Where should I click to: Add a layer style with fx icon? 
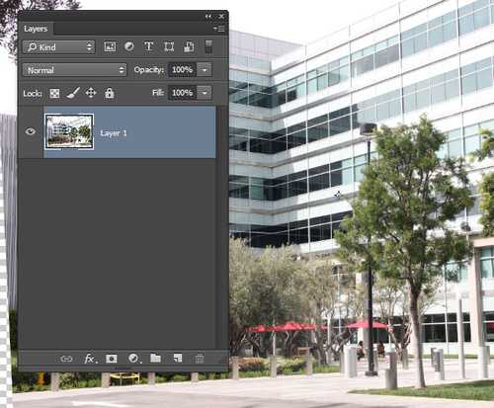[90, 359]
